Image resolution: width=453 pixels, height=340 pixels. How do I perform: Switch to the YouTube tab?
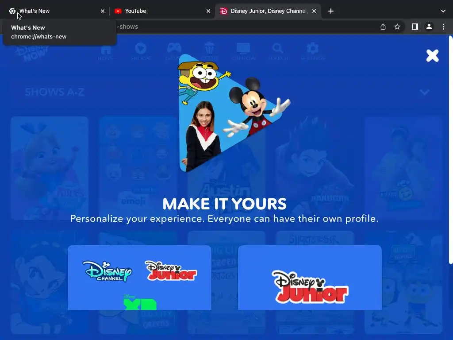[x=162, y=11]
